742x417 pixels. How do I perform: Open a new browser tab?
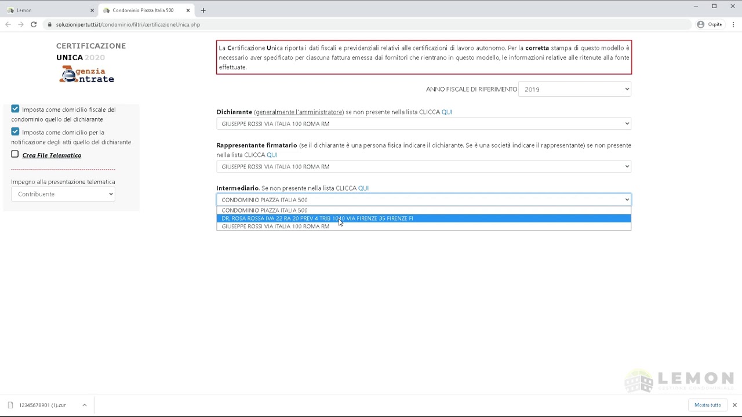tap(203, 10)
